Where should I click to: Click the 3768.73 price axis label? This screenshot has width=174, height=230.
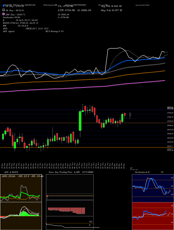tap(170, 117)
